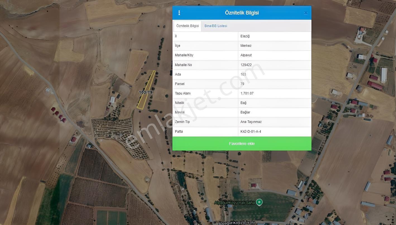396x225 pixels.
Task: Select the Alpavut village value
Action: tap(246, 55)
